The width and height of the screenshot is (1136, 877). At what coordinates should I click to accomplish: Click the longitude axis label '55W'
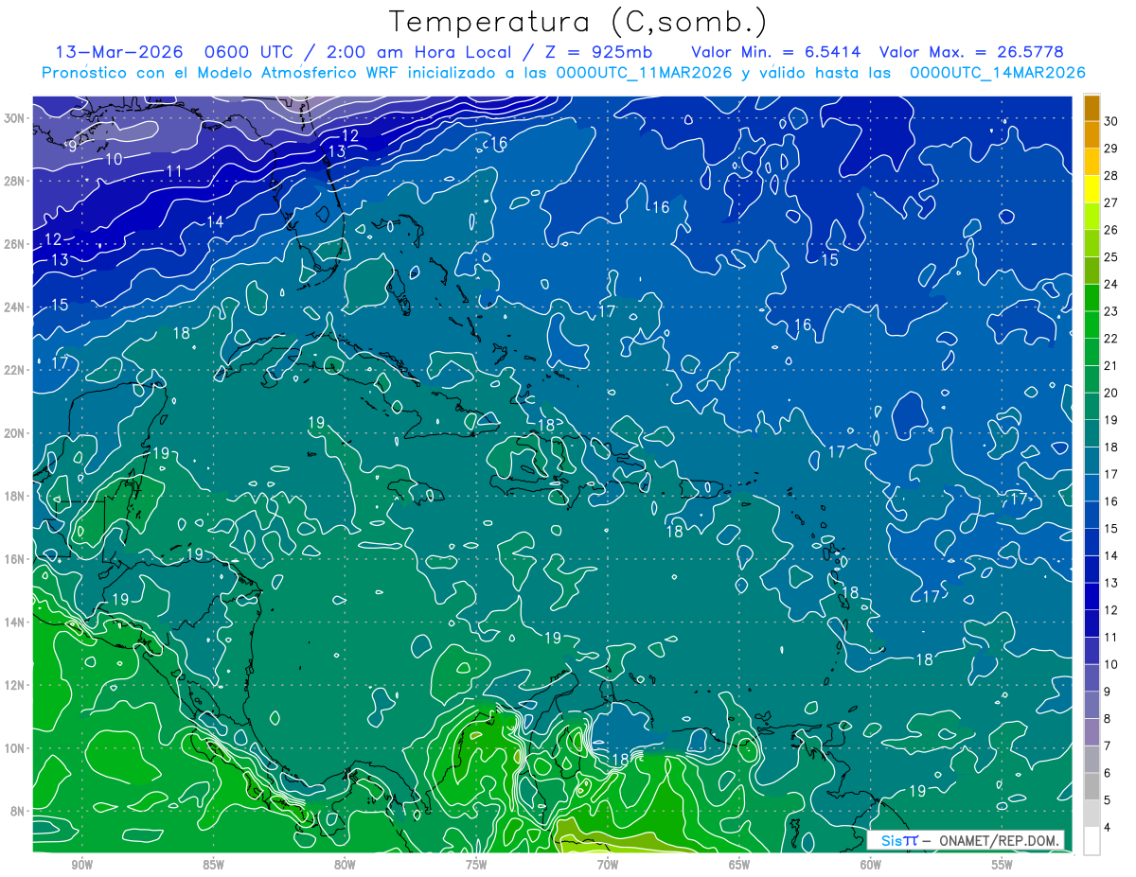1003,865
